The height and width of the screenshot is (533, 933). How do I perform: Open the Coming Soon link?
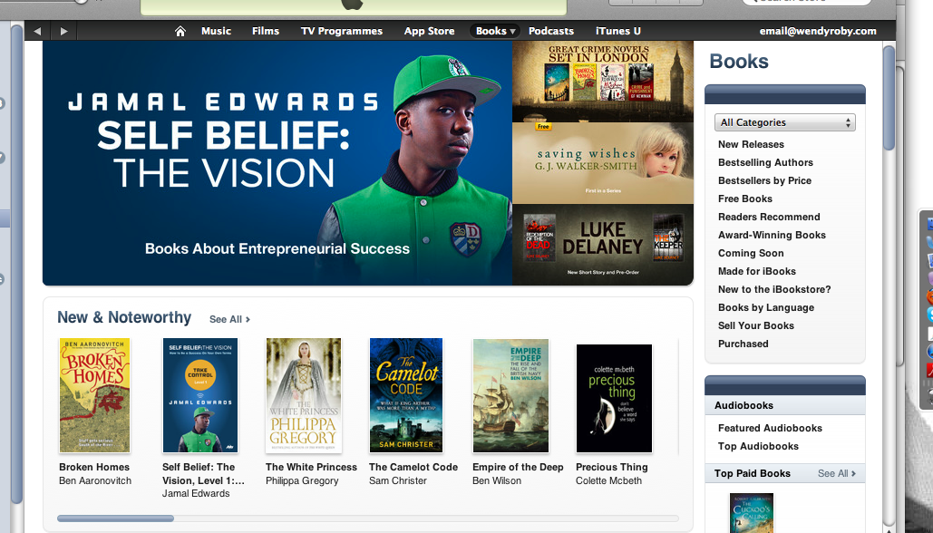point(751,254)
